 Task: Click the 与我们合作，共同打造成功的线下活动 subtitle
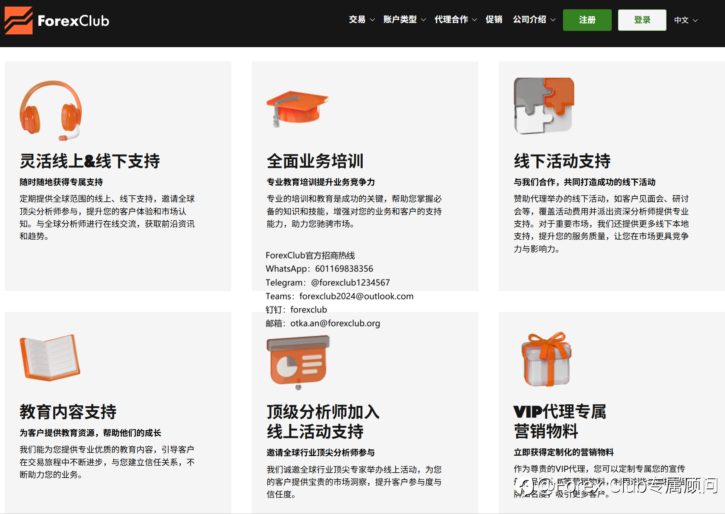(x=585, y=182)
